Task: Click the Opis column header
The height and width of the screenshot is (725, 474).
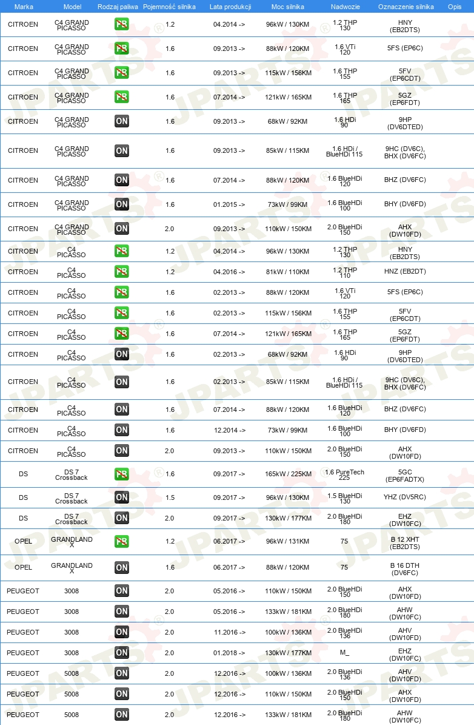Action: pos(455,7)
